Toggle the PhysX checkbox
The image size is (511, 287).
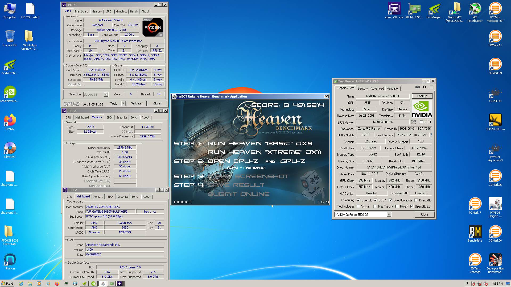[x=397, y=206]
